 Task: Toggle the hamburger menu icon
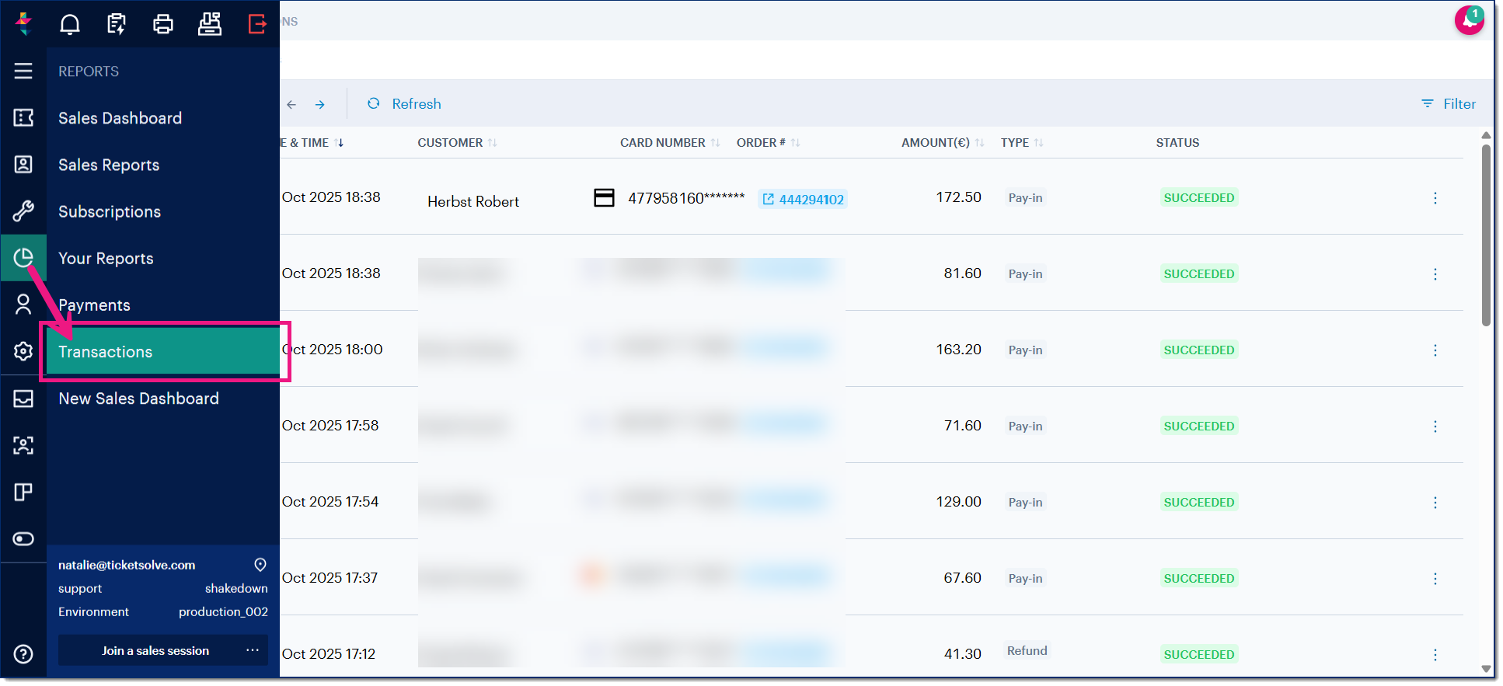[23, 71]
